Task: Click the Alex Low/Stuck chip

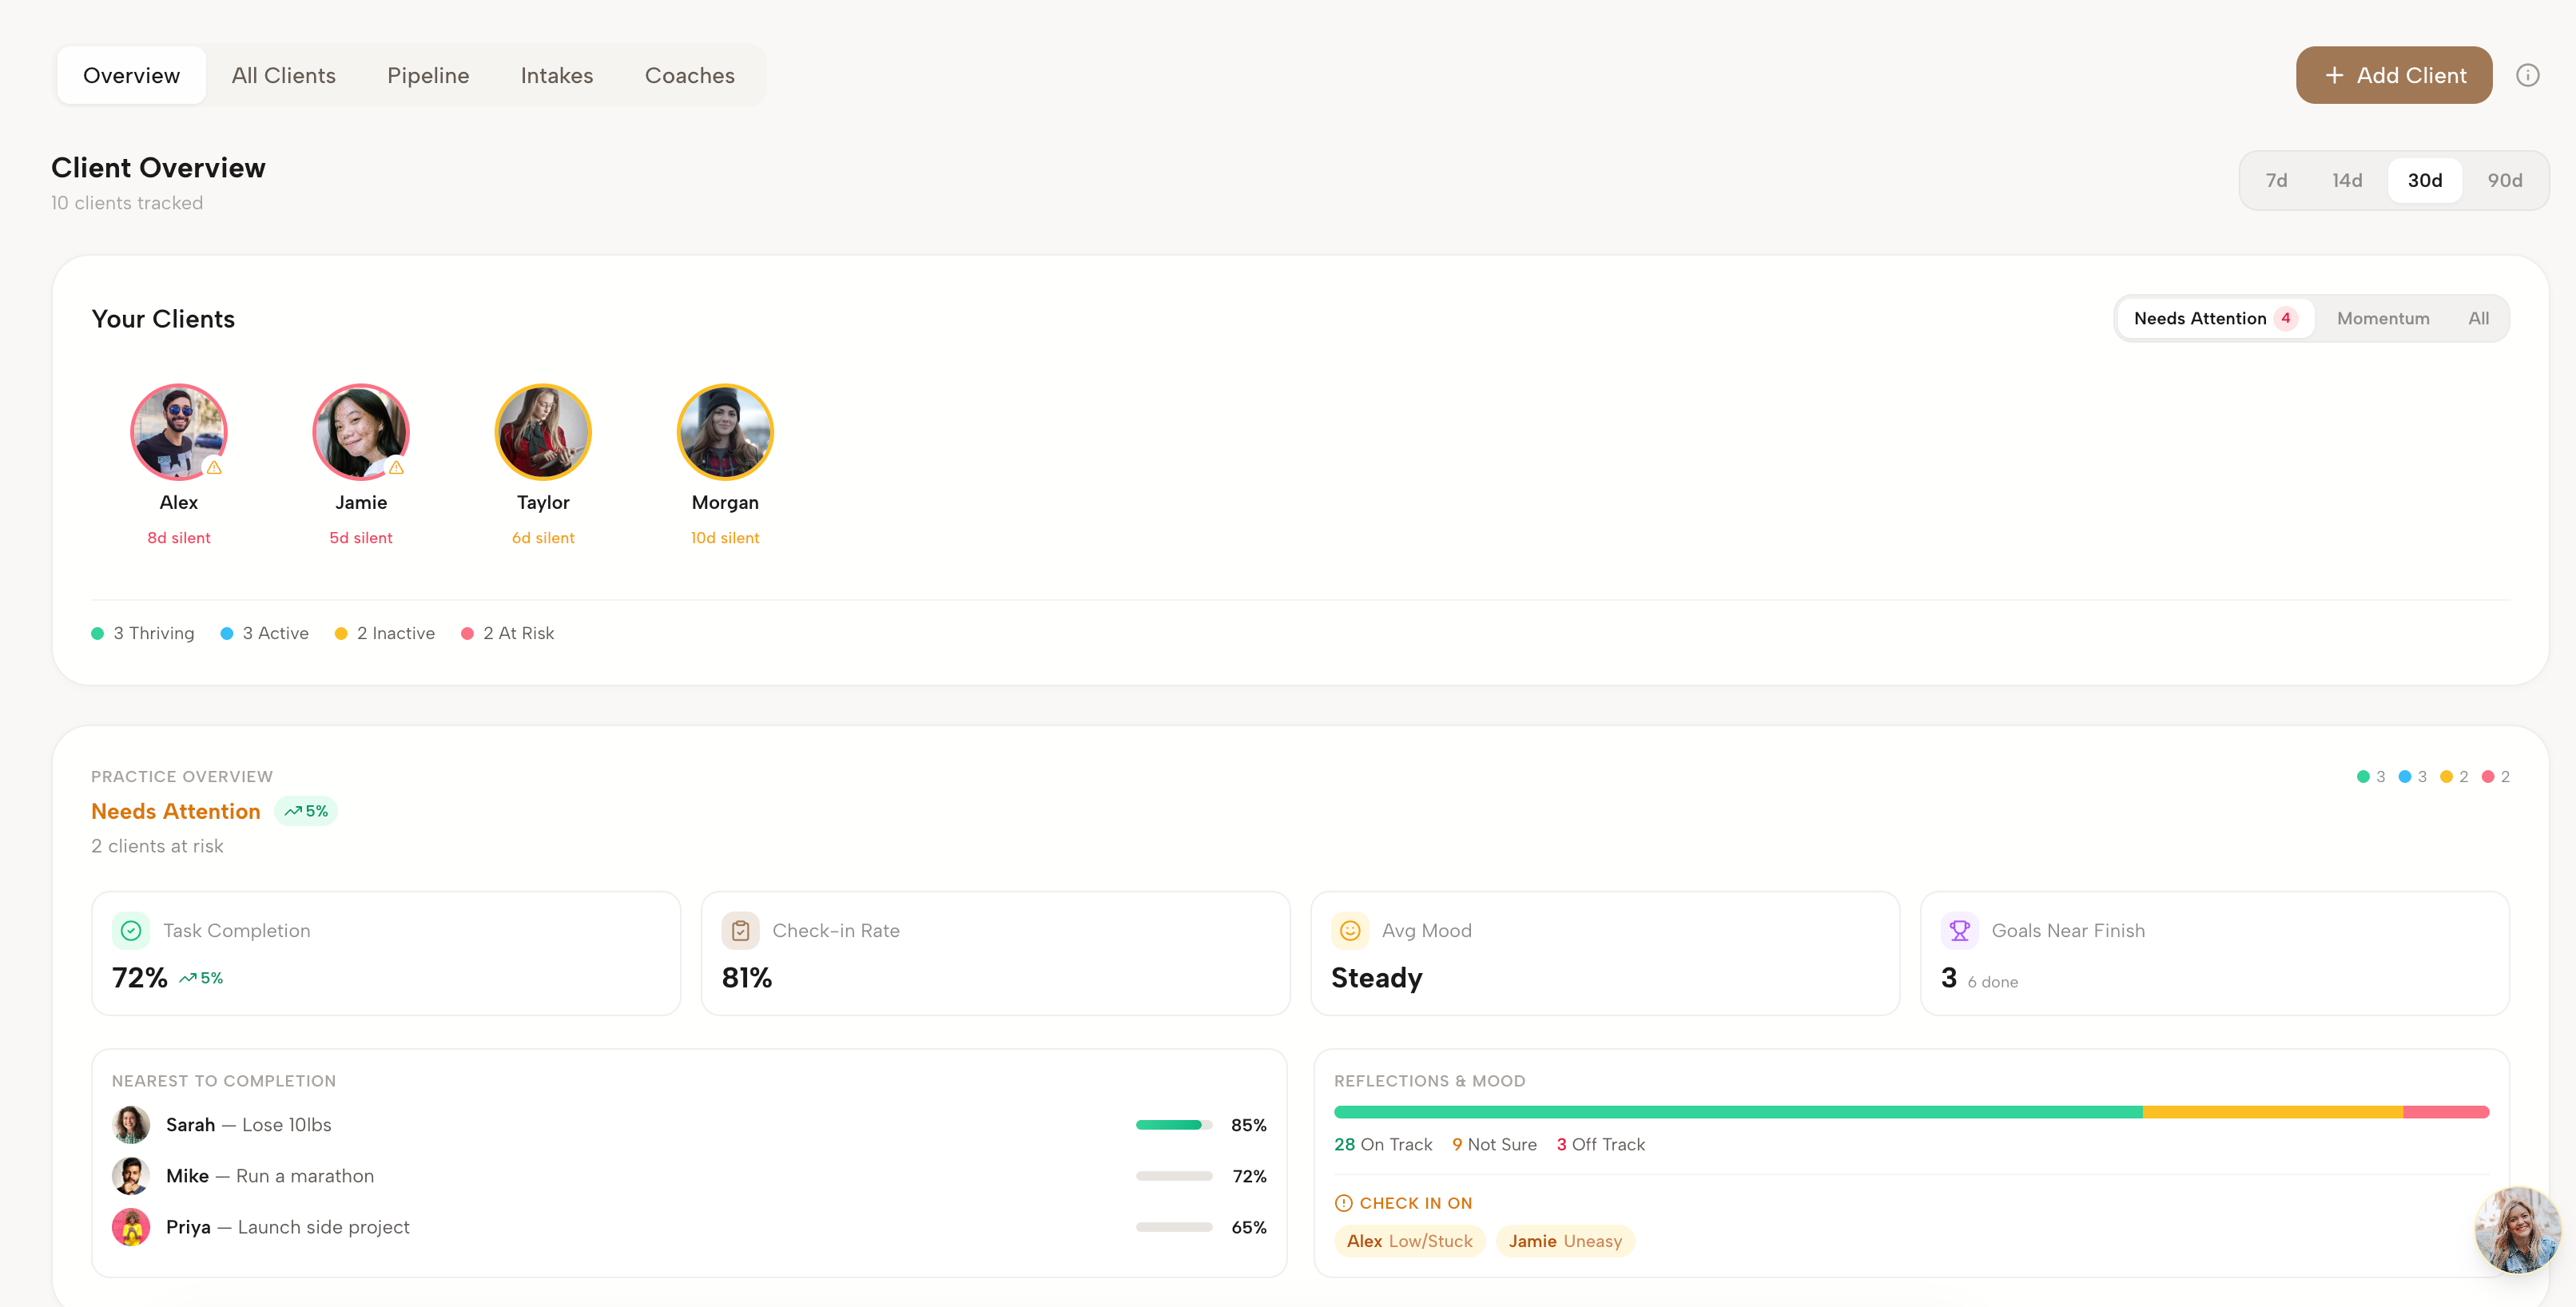Action: click(1409, 1241)
